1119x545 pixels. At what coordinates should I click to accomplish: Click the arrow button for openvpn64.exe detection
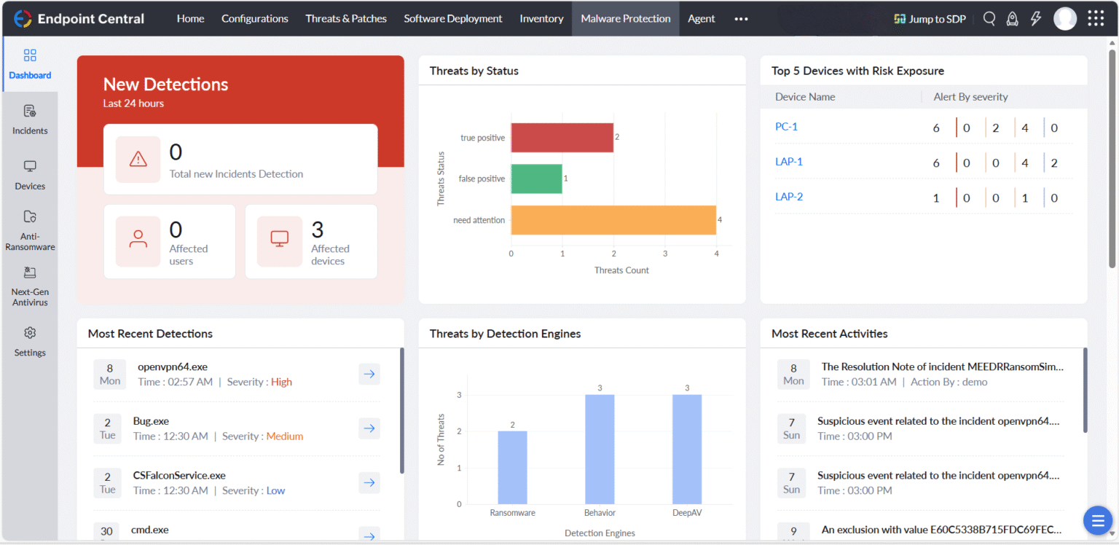[369, 374]
